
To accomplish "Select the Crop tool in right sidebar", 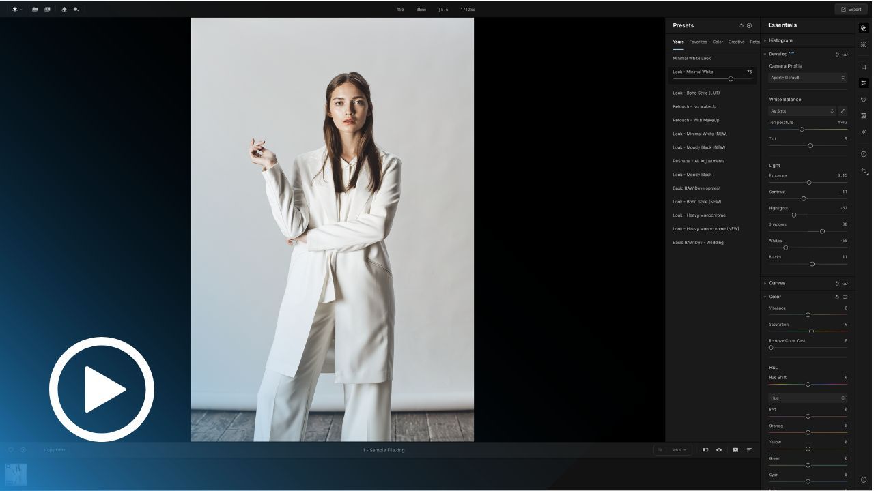I will (x=864, y=67).
